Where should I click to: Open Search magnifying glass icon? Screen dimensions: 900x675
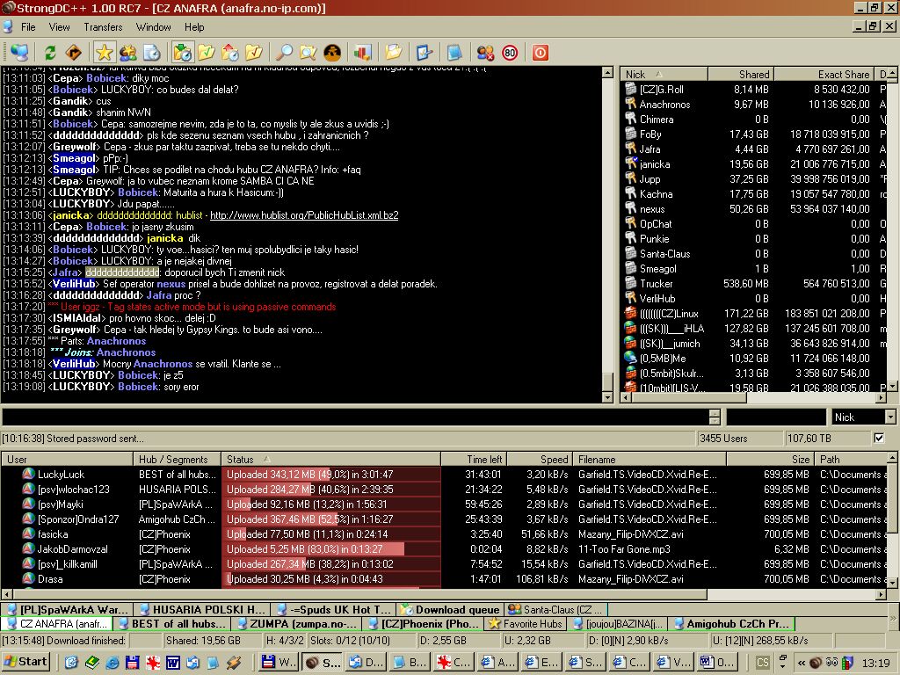coord(284,53)
